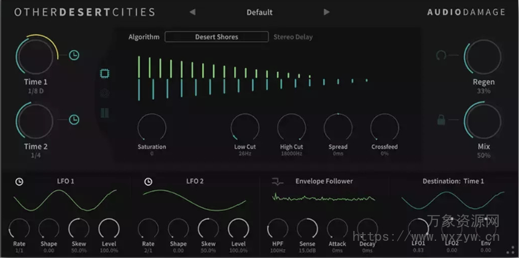
Task: Click the LFO 2 Shape knob
Action: click(178, 229)
